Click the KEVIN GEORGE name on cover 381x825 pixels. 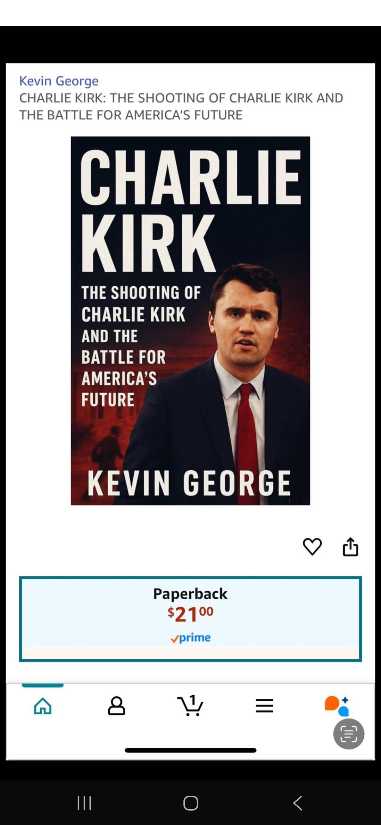[x=189, y=483]
